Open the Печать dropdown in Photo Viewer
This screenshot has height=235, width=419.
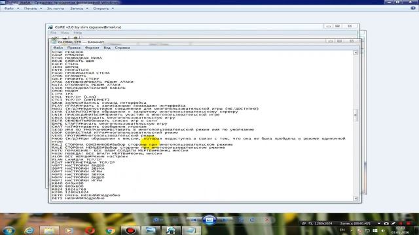point(33,8)
